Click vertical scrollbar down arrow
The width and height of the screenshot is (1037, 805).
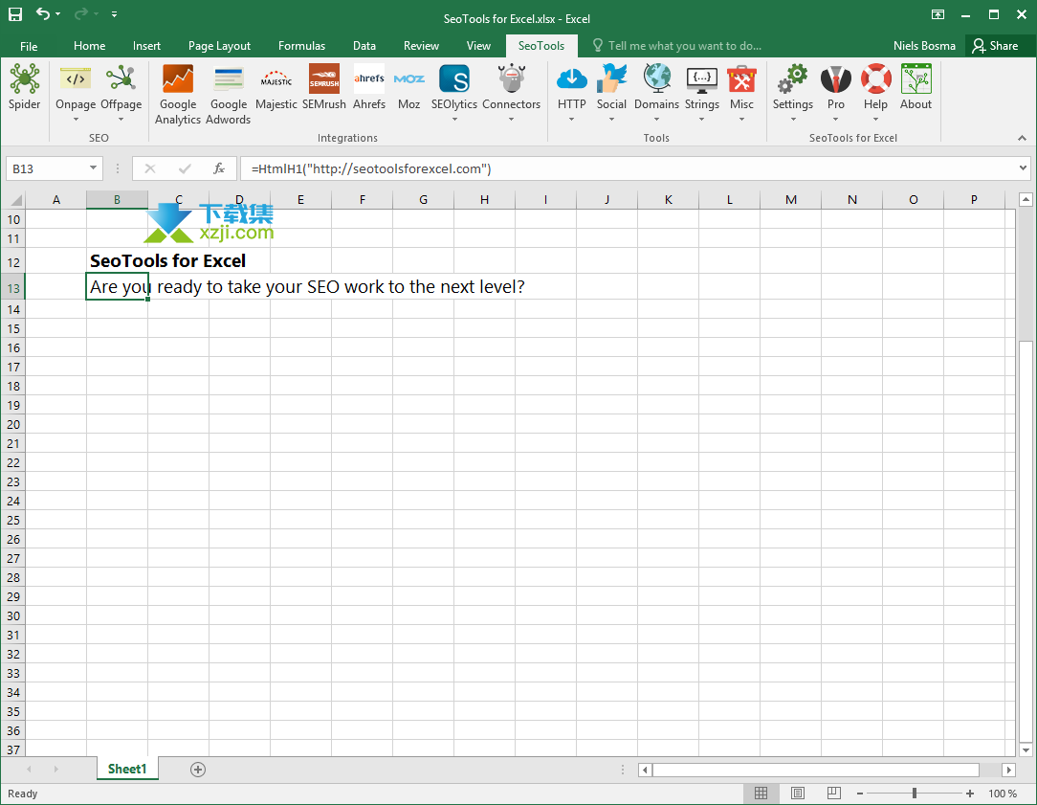[1026, 750]
